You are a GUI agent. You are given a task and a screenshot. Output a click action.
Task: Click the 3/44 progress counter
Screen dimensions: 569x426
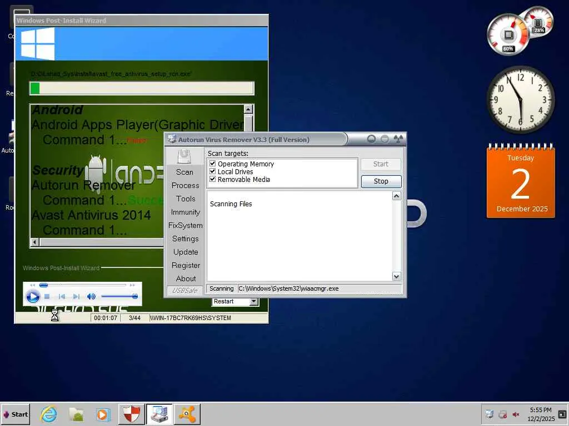(x=134, y=318)
